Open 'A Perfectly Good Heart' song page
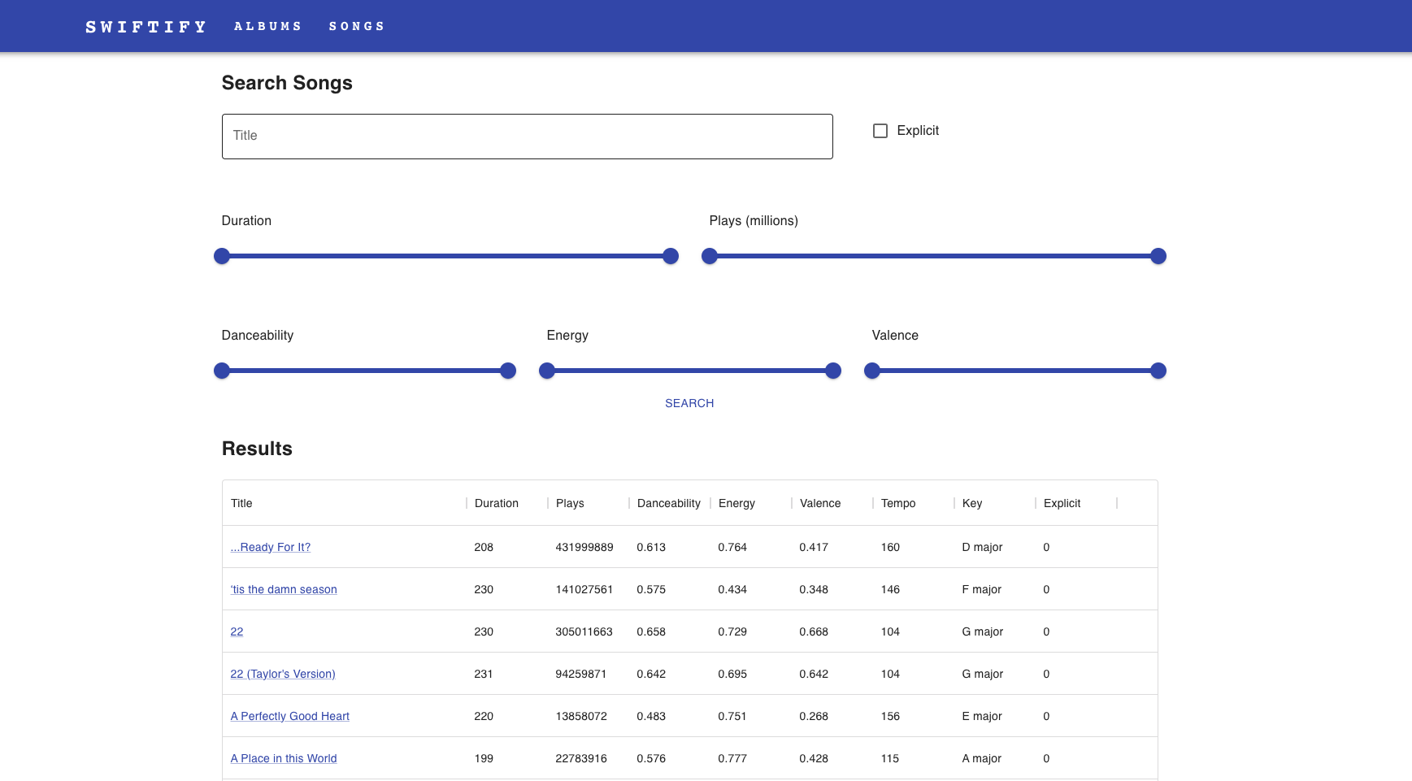 pyautogui.click(x=289, y=716)
